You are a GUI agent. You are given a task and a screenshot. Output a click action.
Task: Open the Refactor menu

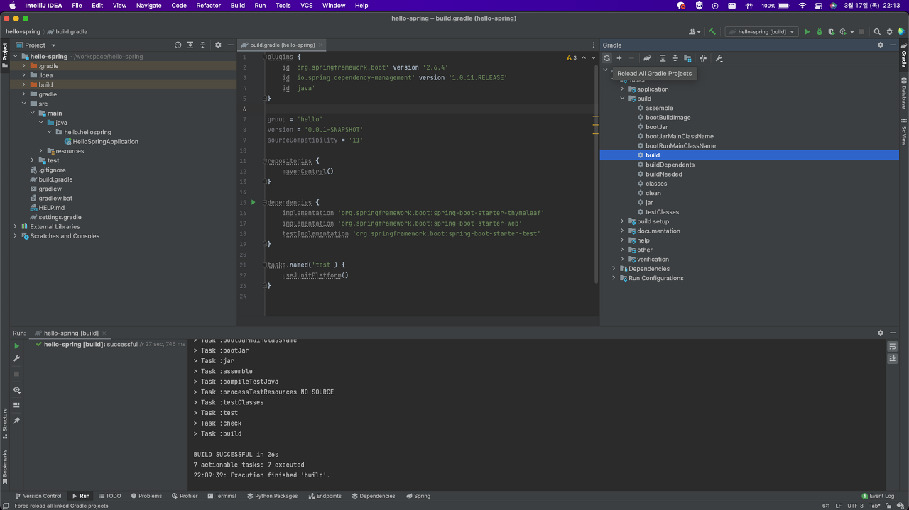(x=209, y=5)
